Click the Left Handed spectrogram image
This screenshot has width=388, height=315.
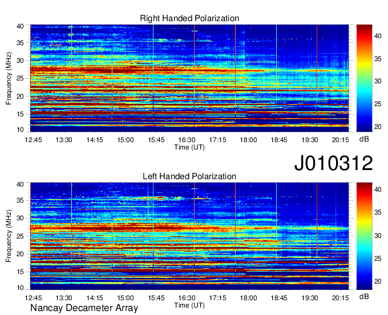coord(189,236)
